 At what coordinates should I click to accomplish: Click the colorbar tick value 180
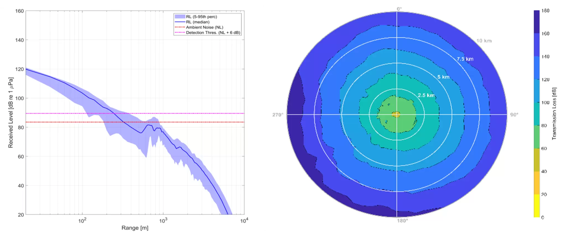pos(545,11)
